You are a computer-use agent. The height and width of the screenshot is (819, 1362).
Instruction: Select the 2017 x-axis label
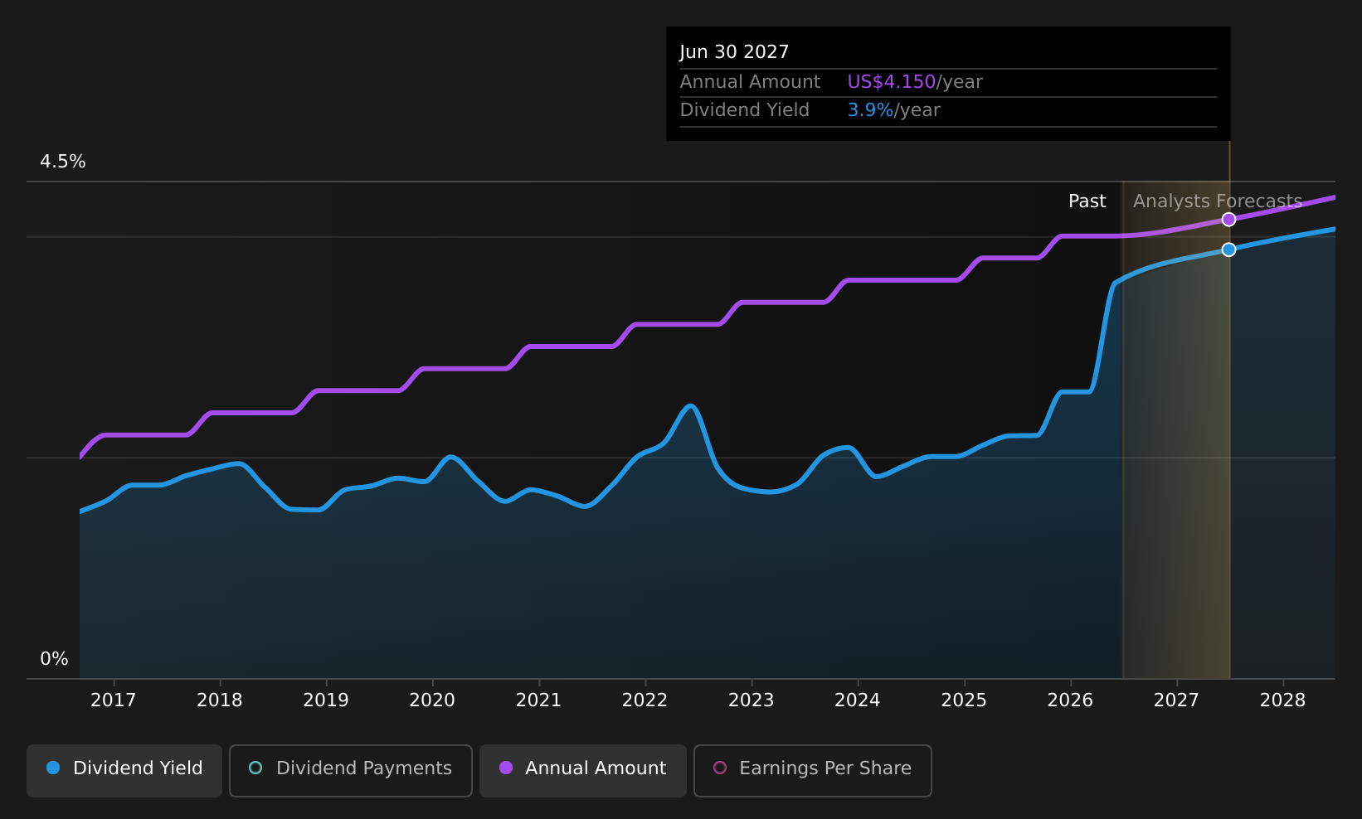[x=113, y=700]
